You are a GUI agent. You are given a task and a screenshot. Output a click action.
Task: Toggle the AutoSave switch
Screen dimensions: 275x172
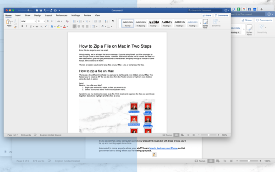(x=30, y=10)
